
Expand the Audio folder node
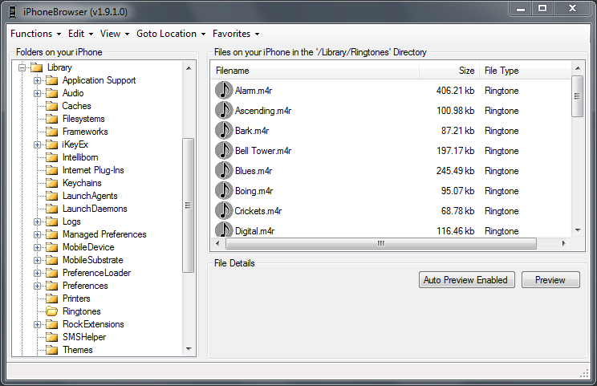click(x=37, y=93)
